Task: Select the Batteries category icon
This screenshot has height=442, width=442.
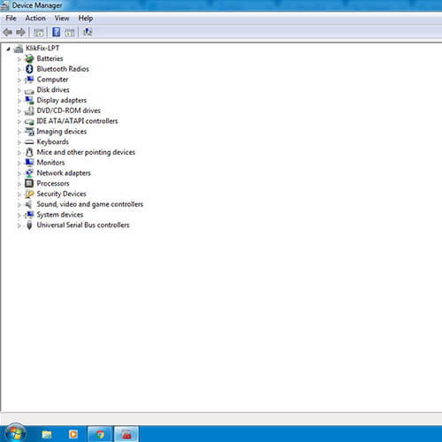Action: click(x=29, y=58)
